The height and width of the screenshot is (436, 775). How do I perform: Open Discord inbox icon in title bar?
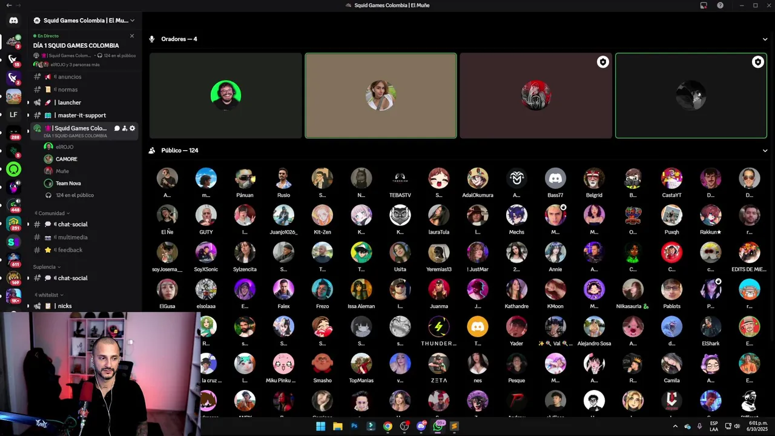coord(704,5)
